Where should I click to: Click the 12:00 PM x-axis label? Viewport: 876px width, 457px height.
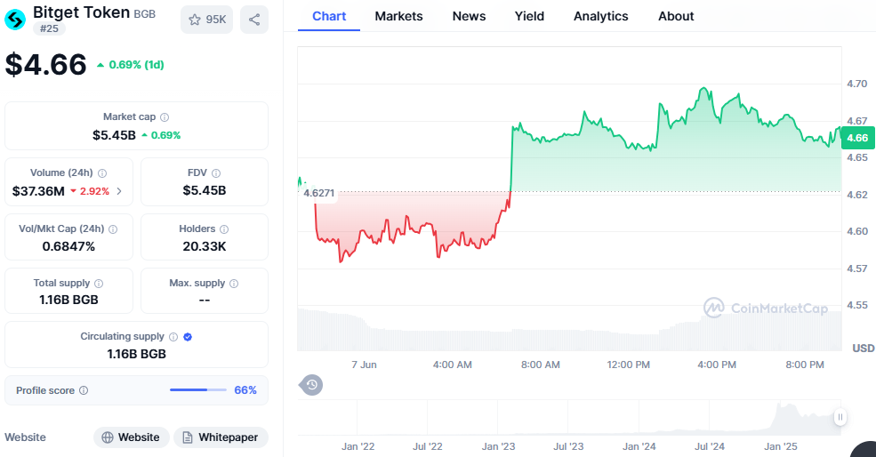coord(629,365)
